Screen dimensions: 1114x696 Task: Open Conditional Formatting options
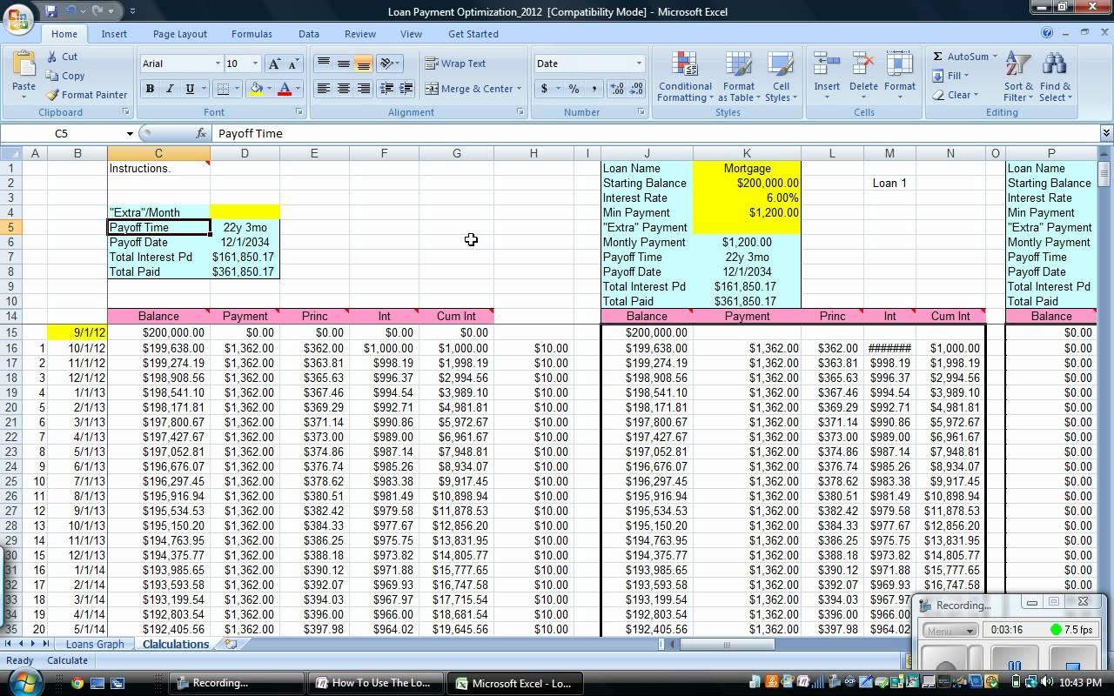coord(684,77)
